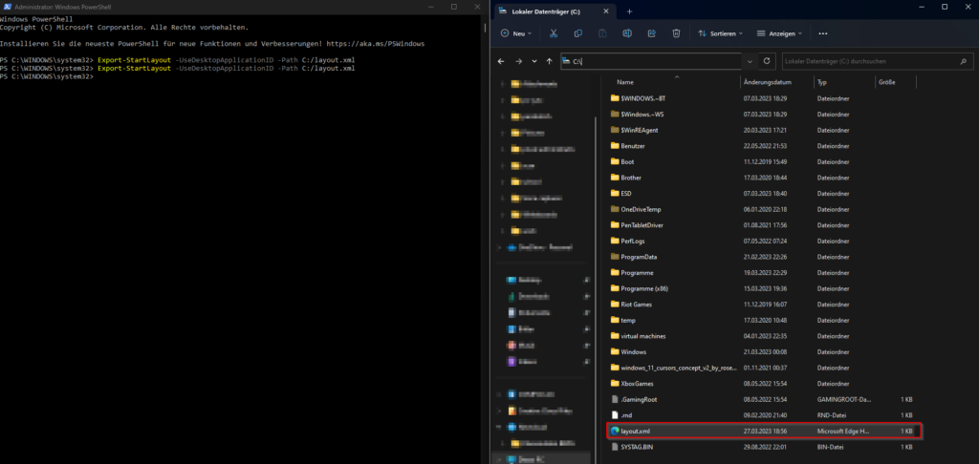
Task: Click the search magnifier icon
Action: click(x=964, y=61)
